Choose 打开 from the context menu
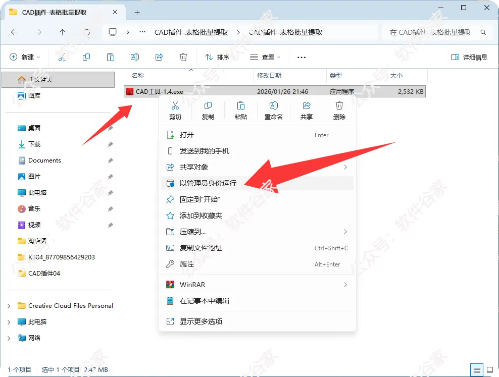The height and width of the screenshot is (377, 499). tap(257, 135)
